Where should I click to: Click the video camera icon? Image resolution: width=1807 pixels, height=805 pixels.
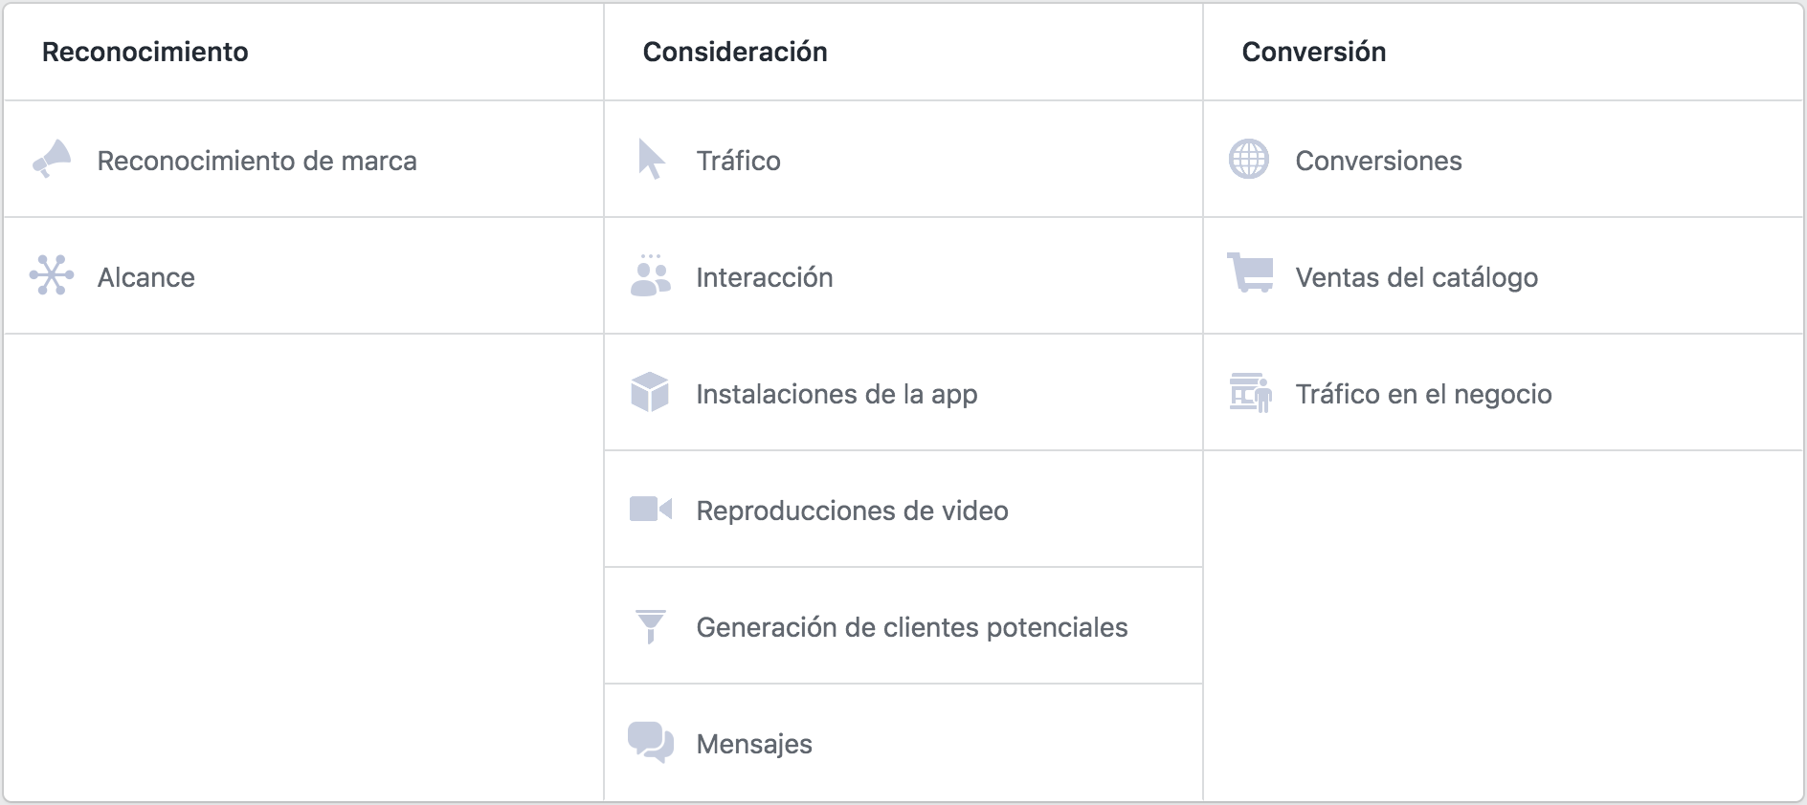point(651,509)
